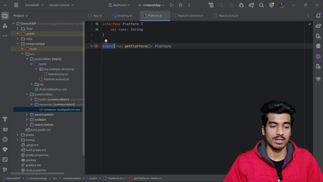Open Git version control tool window
Screen dimensions: 323x182
[5, 170]
